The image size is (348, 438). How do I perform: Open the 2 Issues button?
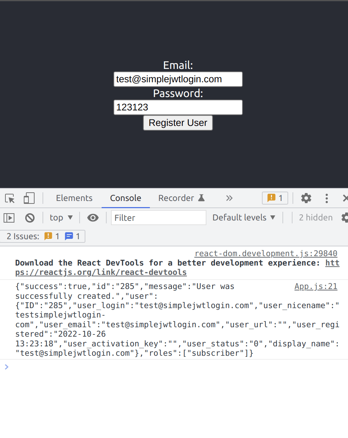pos(43,236)
